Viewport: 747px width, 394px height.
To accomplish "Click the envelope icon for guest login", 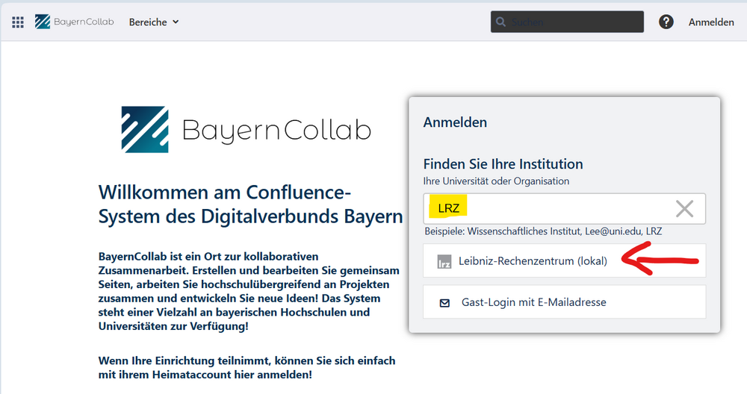I will point(444,303).
